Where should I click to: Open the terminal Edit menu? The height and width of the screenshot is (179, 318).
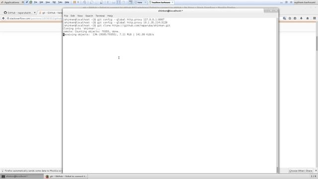[x=73, y=16]
